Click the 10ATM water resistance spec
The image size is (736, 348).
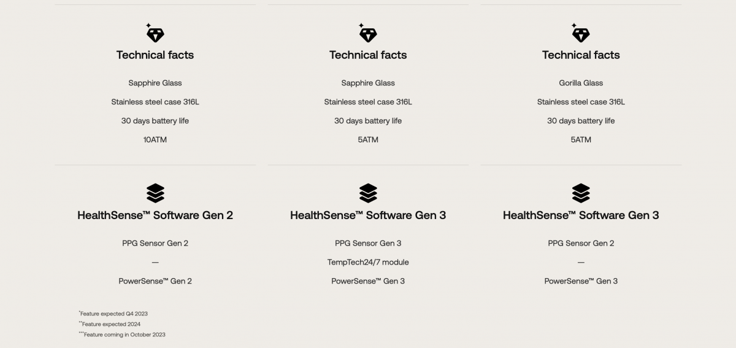tap(155, 140)
